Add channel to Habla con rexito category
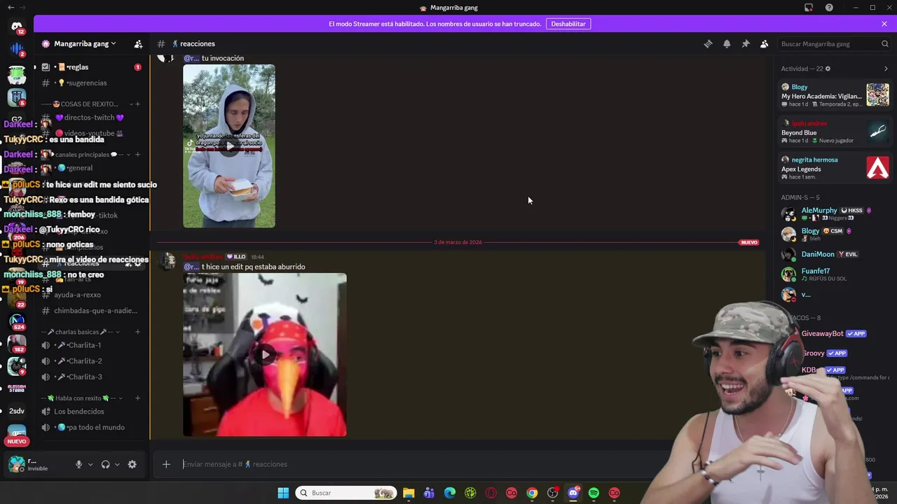The image size is (897, 504). click(x=137, y=398)
